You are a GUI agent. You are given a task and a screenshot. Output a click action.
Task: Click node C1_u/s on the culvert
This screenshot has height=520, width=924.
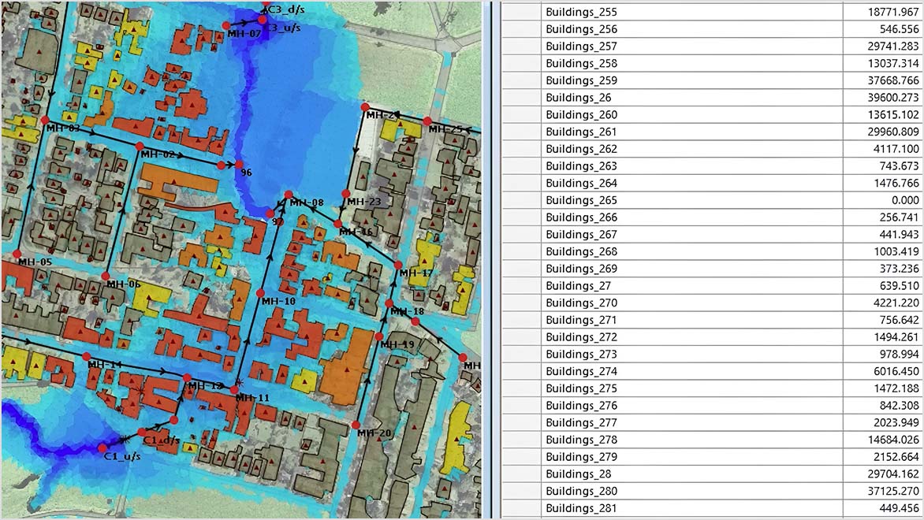tap(102, 449)
